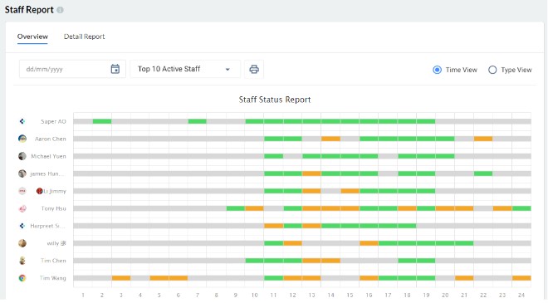Click the info icon beside Staff Report

click(60, 10)
